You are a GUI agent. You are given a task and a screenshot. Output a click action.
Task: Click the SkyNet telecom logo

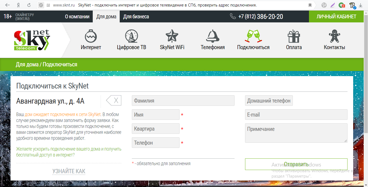coord(32,40)
